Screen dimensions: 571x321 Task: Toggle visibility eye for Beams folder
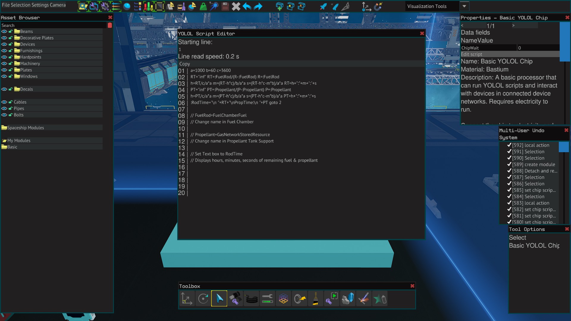(x=4, y=32)
